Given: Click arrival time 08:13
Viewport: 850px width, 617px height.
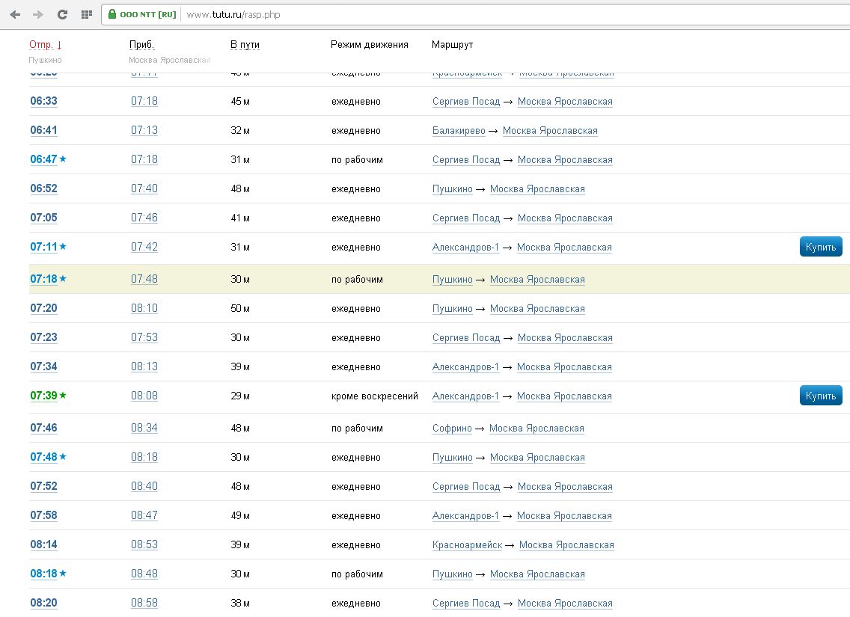Looking at the screenshot, I should (x=144, y=367).
